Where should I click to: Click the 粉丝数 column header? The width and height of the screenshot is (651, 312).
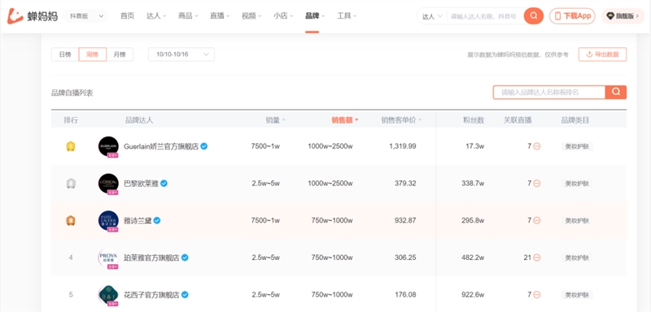(x=474, y=120)
